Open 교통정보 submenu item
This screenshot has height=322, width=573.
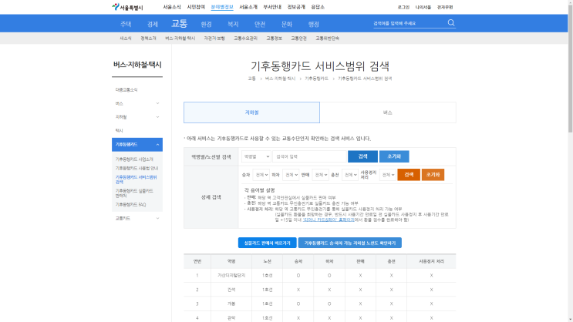click(x=274, y=39)
